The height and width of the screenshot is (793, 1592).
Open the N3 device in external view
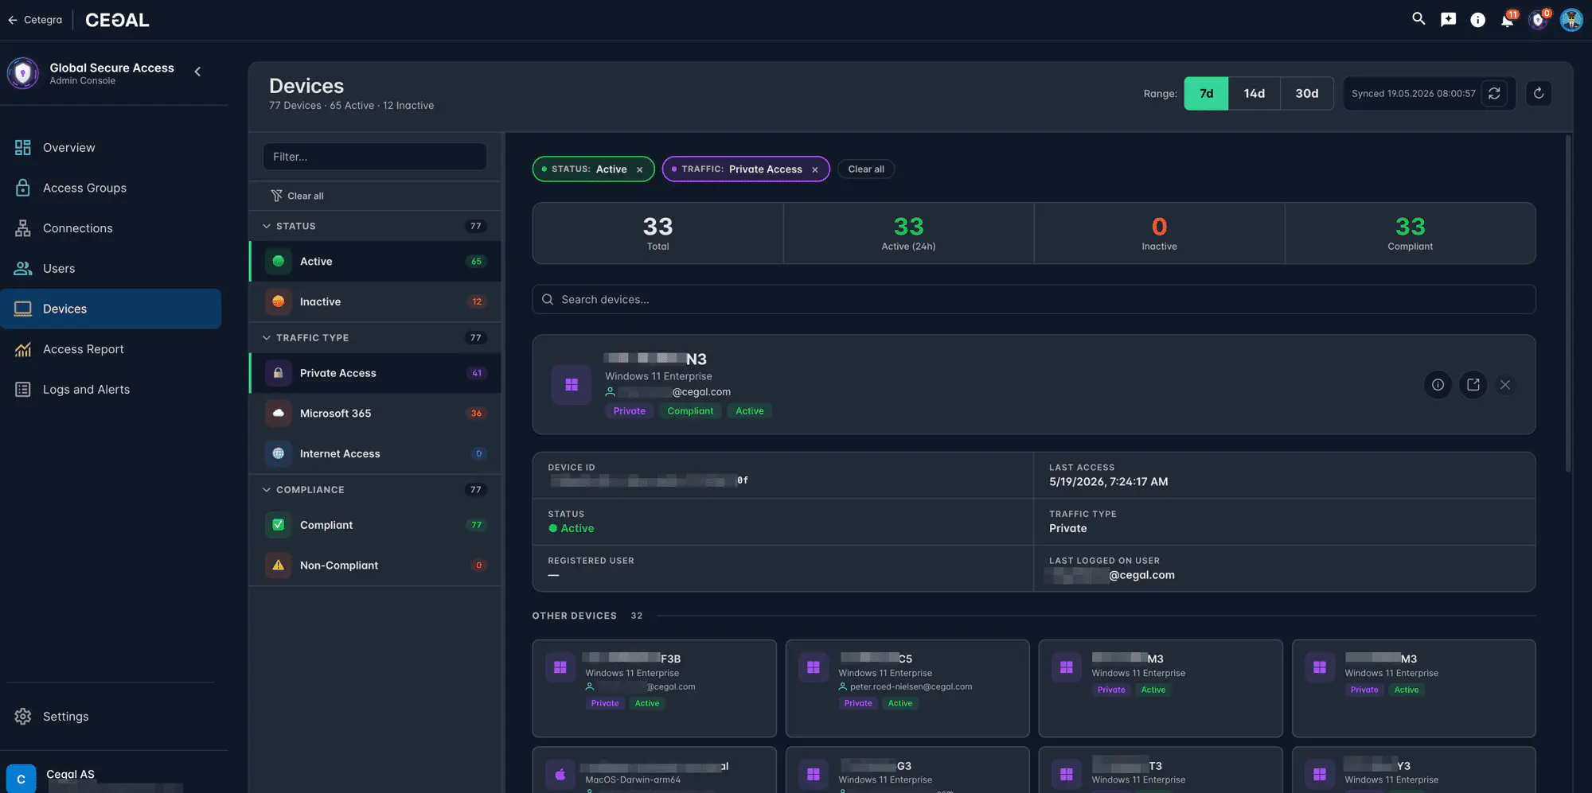coord(1473,385)
